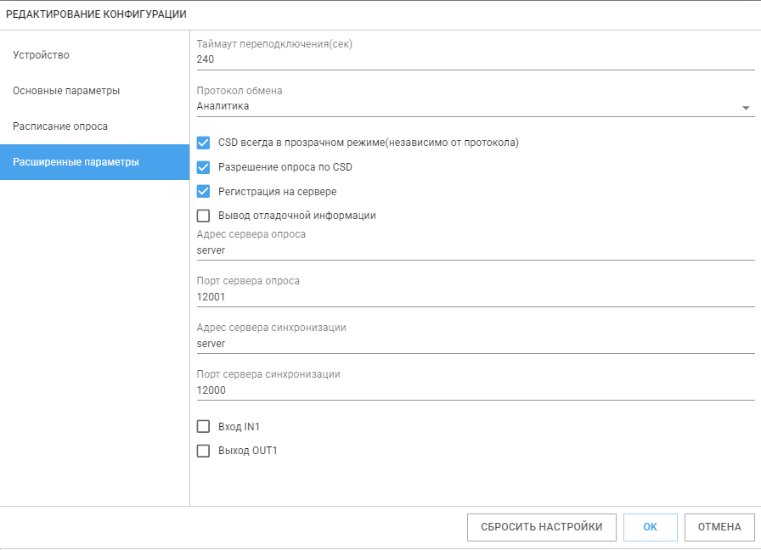
Task: Open the Протокол обмена dropdown arrow
Action: pyautogui.click(x=746, y=108)
